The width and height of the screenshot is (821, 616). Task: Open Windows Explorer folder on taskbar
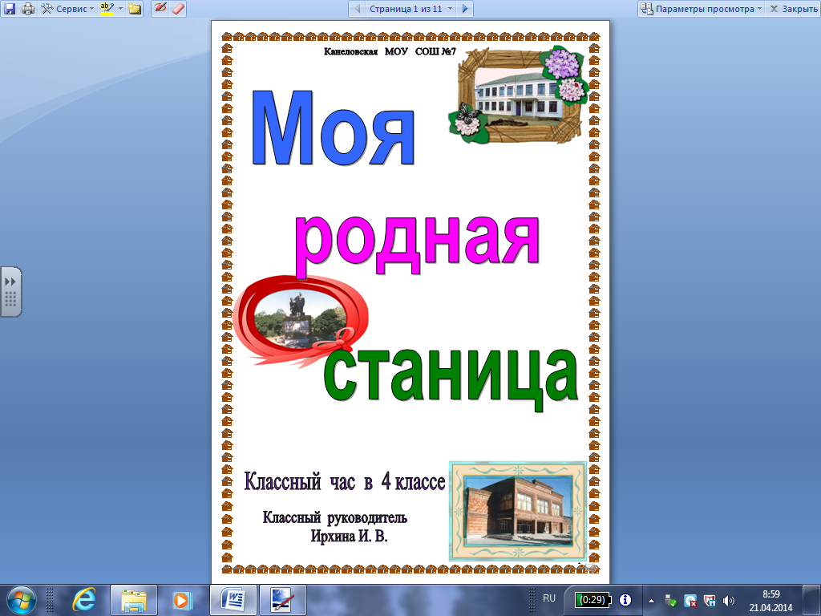[x=134, y=600]
